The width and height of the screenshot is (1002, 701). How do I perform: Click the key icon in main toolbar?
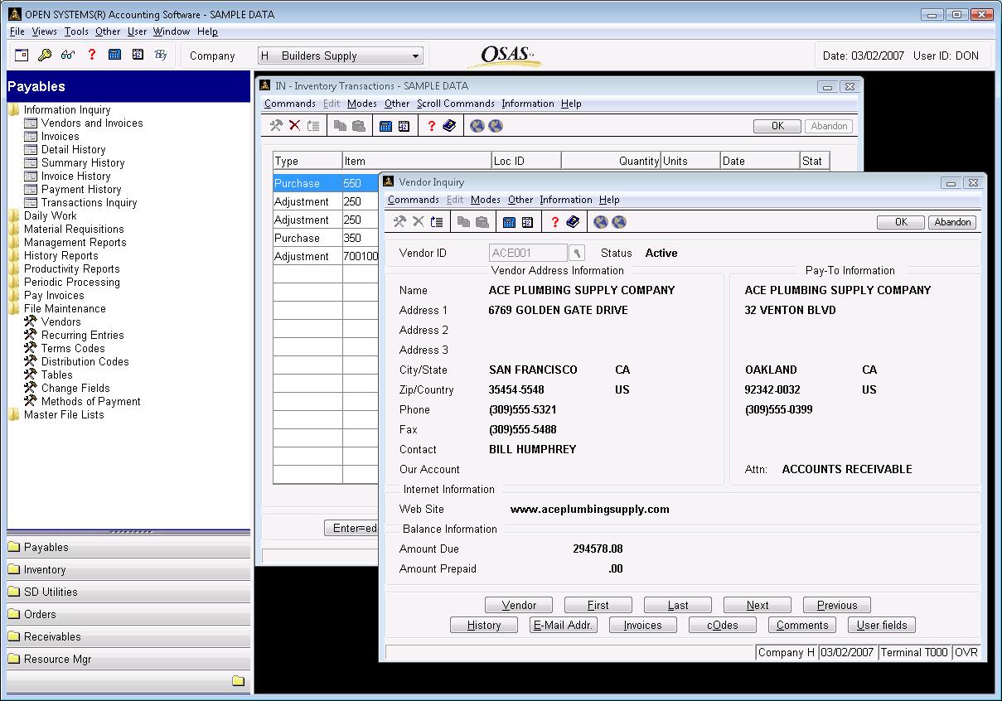pyautogui.click(x=45, y=56)
